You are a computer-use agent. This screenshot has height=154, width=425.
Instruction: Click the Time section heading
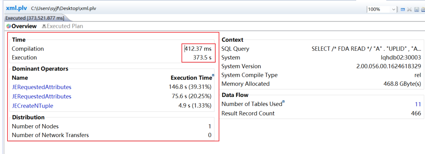[x=19, y=40]
